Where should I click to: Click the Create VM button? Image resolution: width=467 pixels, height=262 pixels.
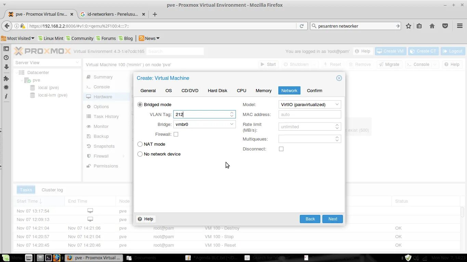point(390,51)
